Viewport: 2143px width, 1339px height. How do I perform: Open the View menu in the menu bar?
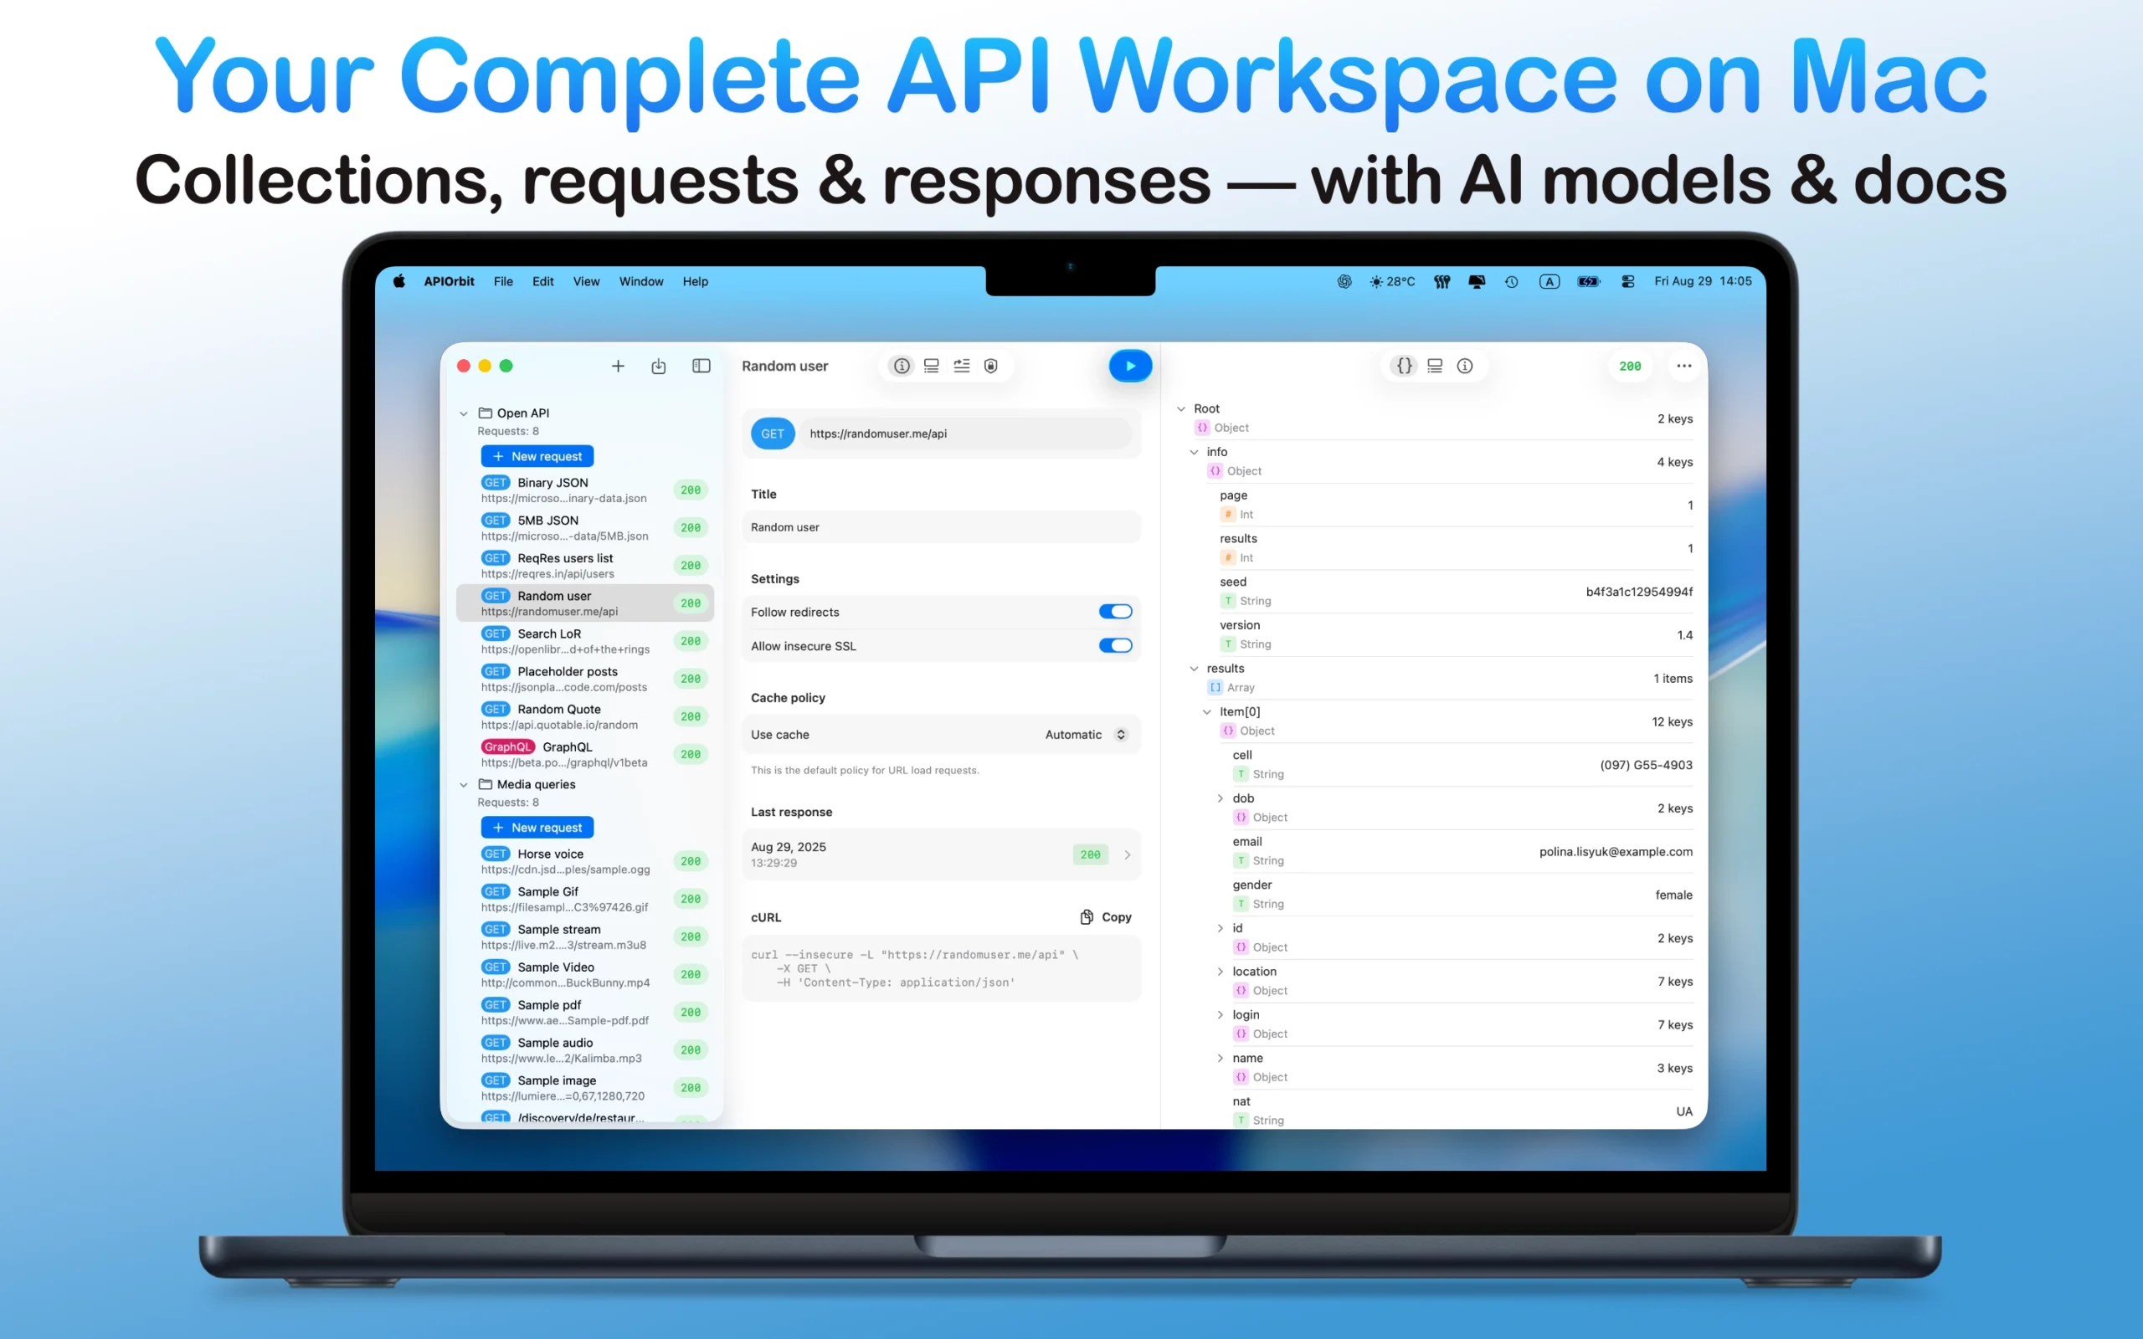[x=585, y=282]
